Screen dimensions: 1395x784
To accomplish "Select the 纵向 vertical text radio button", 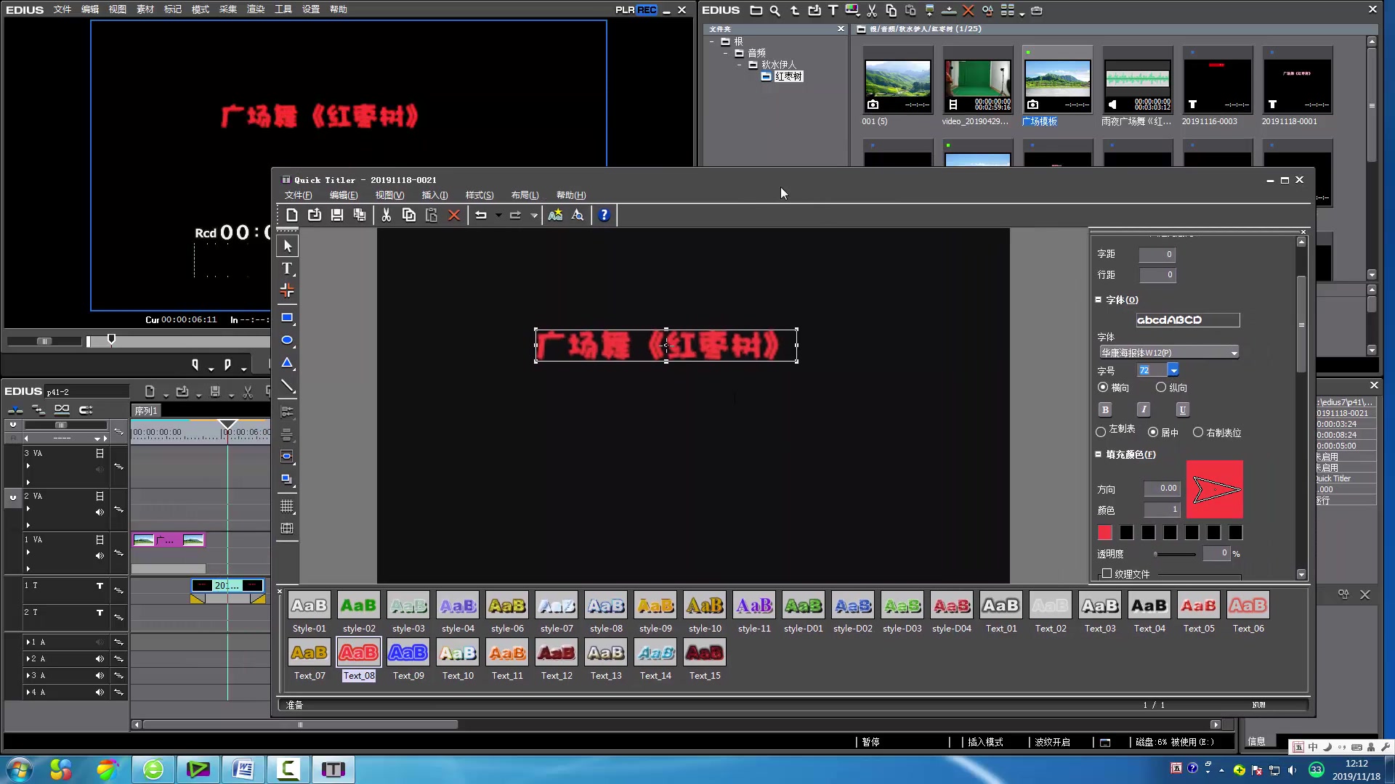I will 1161,388.
